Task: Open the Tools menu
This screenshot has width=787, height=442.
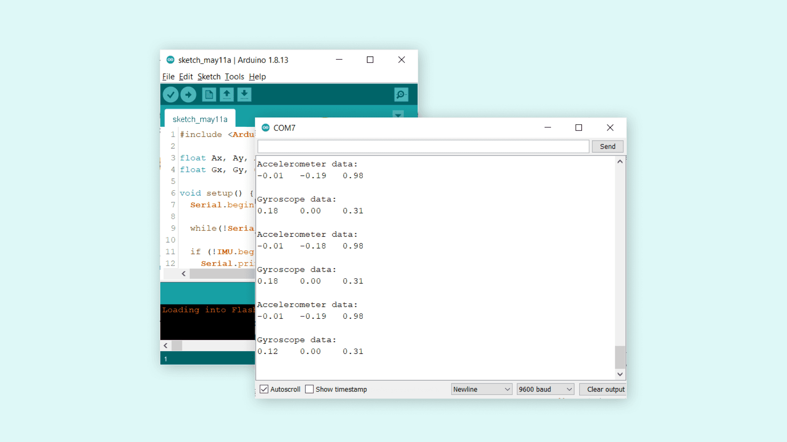Action: click(x=234, y=77)
